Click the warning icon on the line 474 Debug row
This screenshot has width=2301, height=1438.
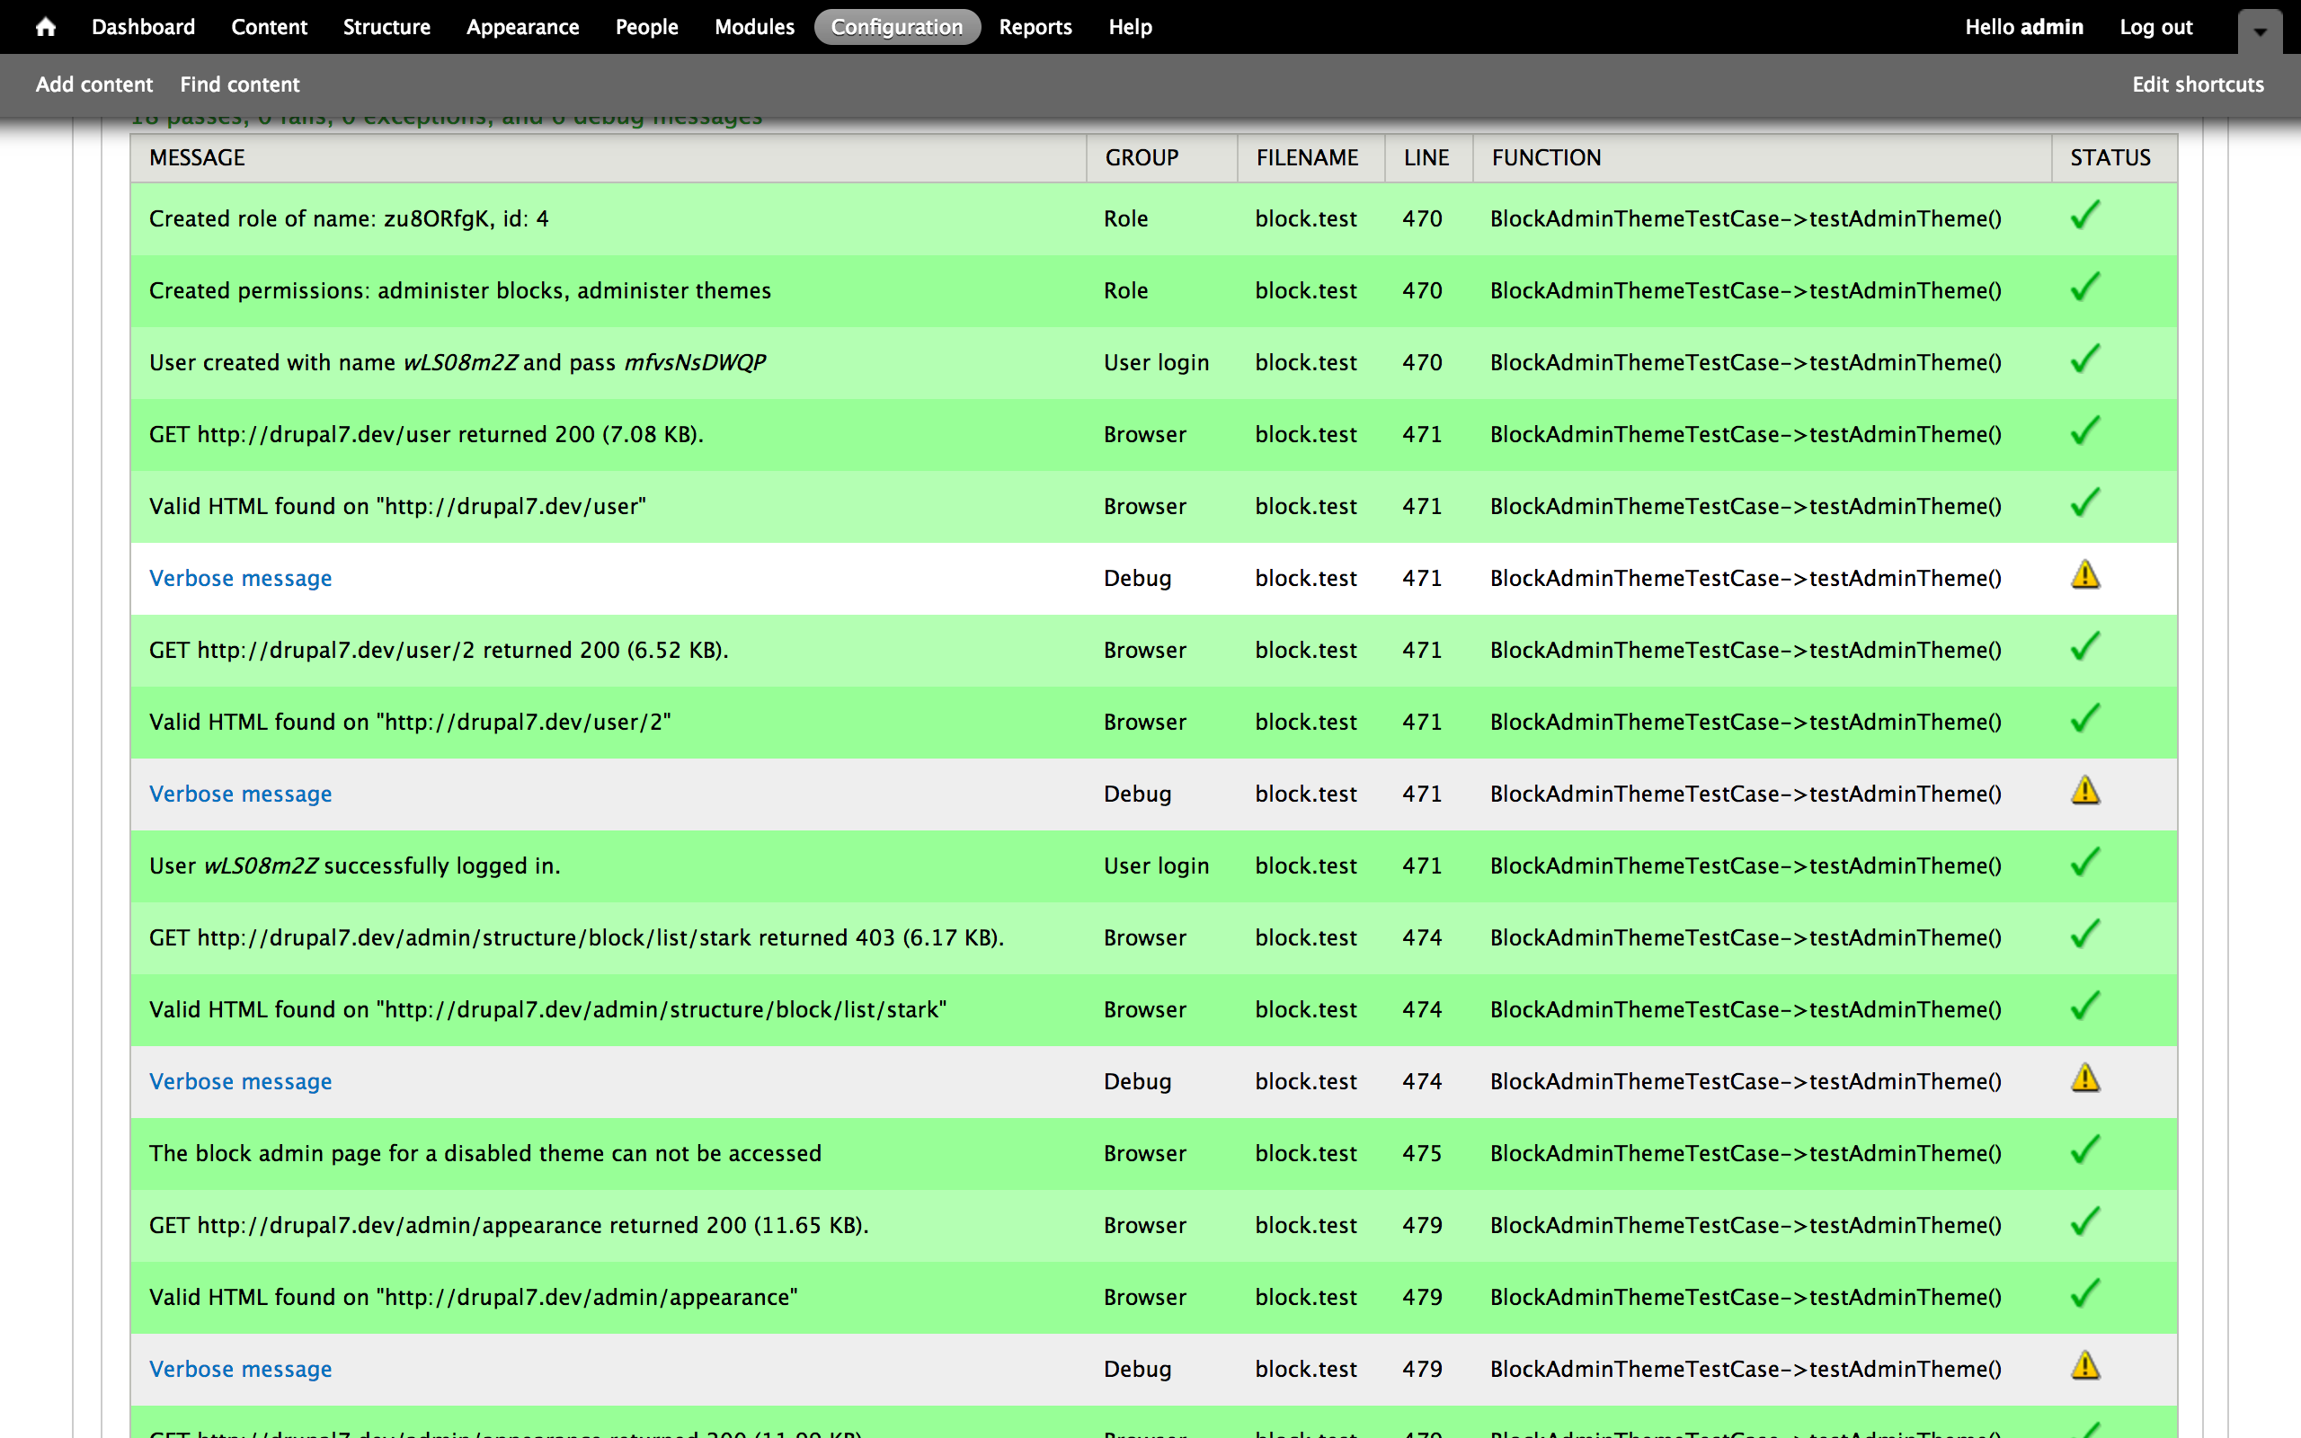click(x=2084, y=1078)
